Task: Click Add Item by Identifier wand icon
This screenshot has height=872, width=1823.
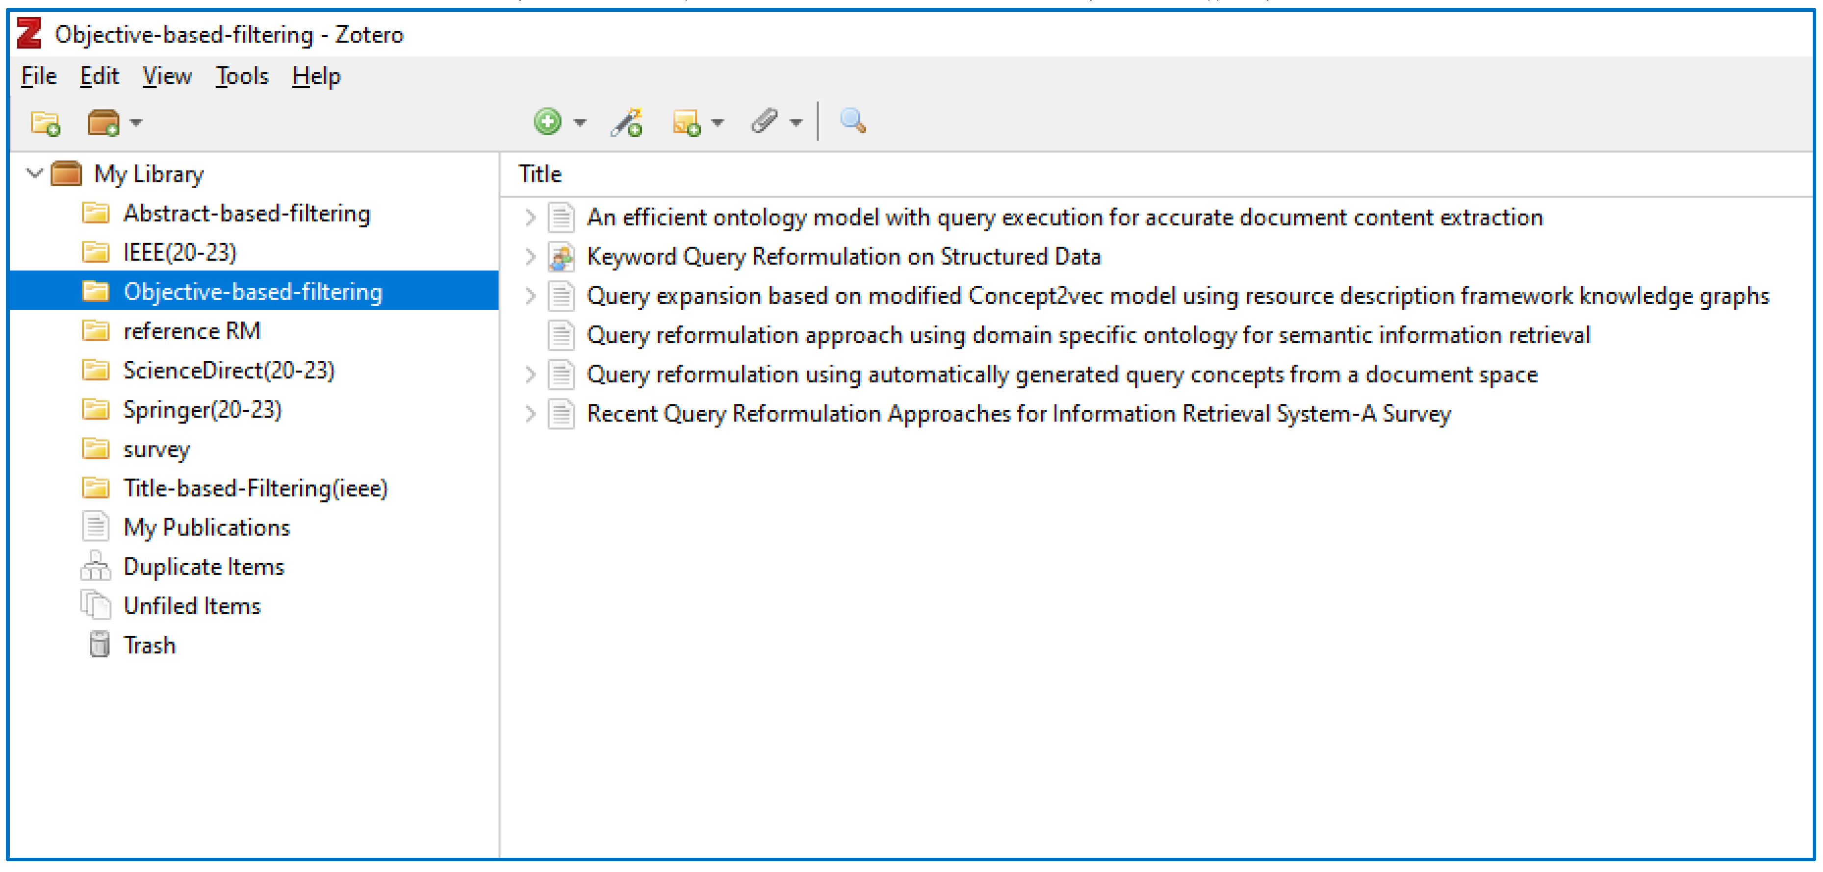Action: [627, 122]
